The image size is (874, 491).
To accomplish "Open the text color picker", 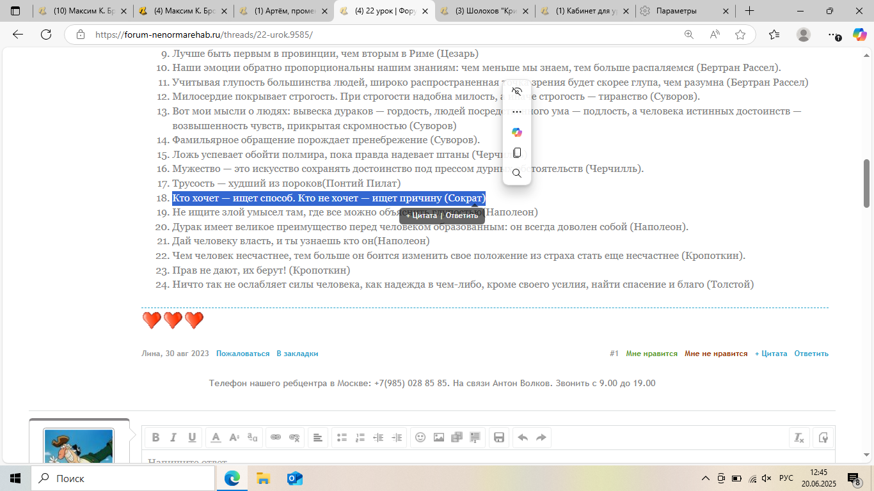I will [216, 437].
